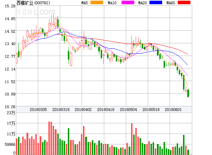Click the orange MA5 legend swatch

(97, 2)
